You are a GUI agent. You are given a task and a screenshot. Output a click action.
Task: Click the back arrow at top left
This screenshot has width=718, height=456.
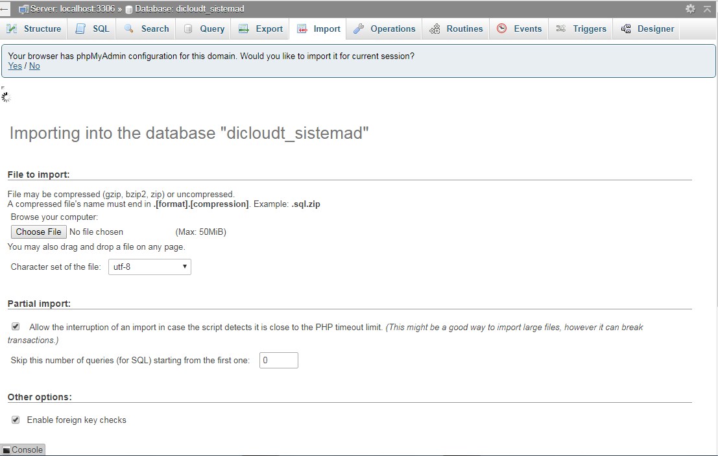(6, 8)
